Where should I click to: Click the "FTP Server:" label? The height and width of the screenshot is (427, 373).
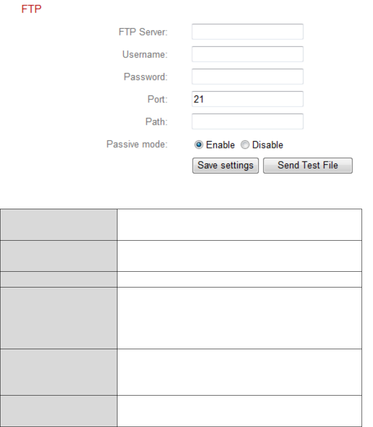pyautogui.click(x=145, y=32)
